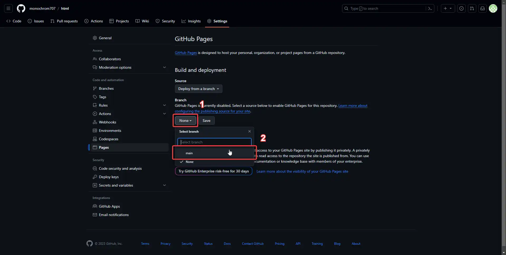This screenshot has width=506, height=255.
Task: Choose the main branch option
Action: tap(214, 153)
